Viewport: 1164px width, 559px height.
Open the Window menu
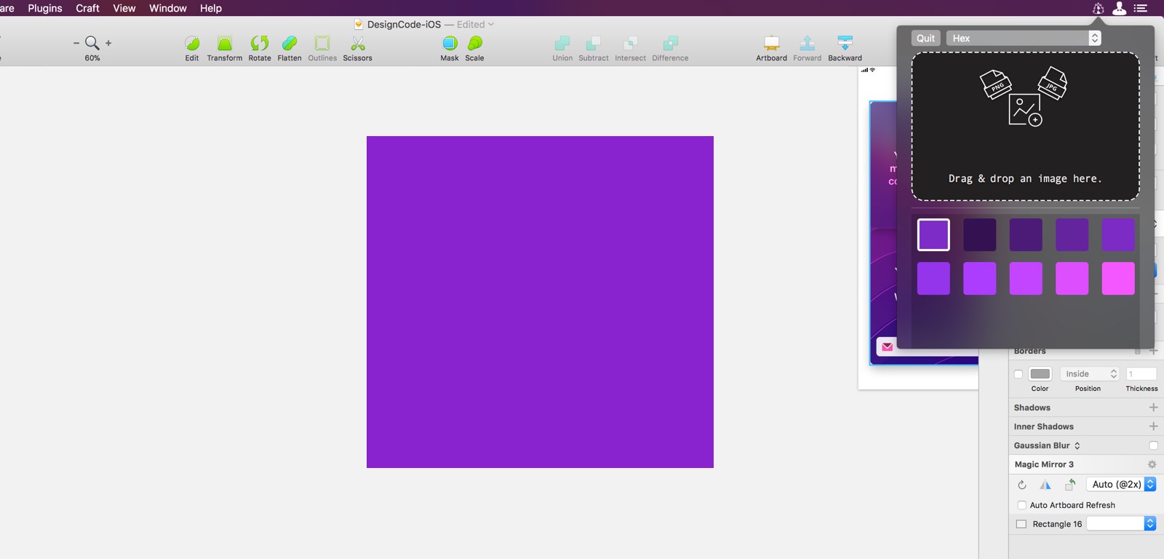pos(168,8)
